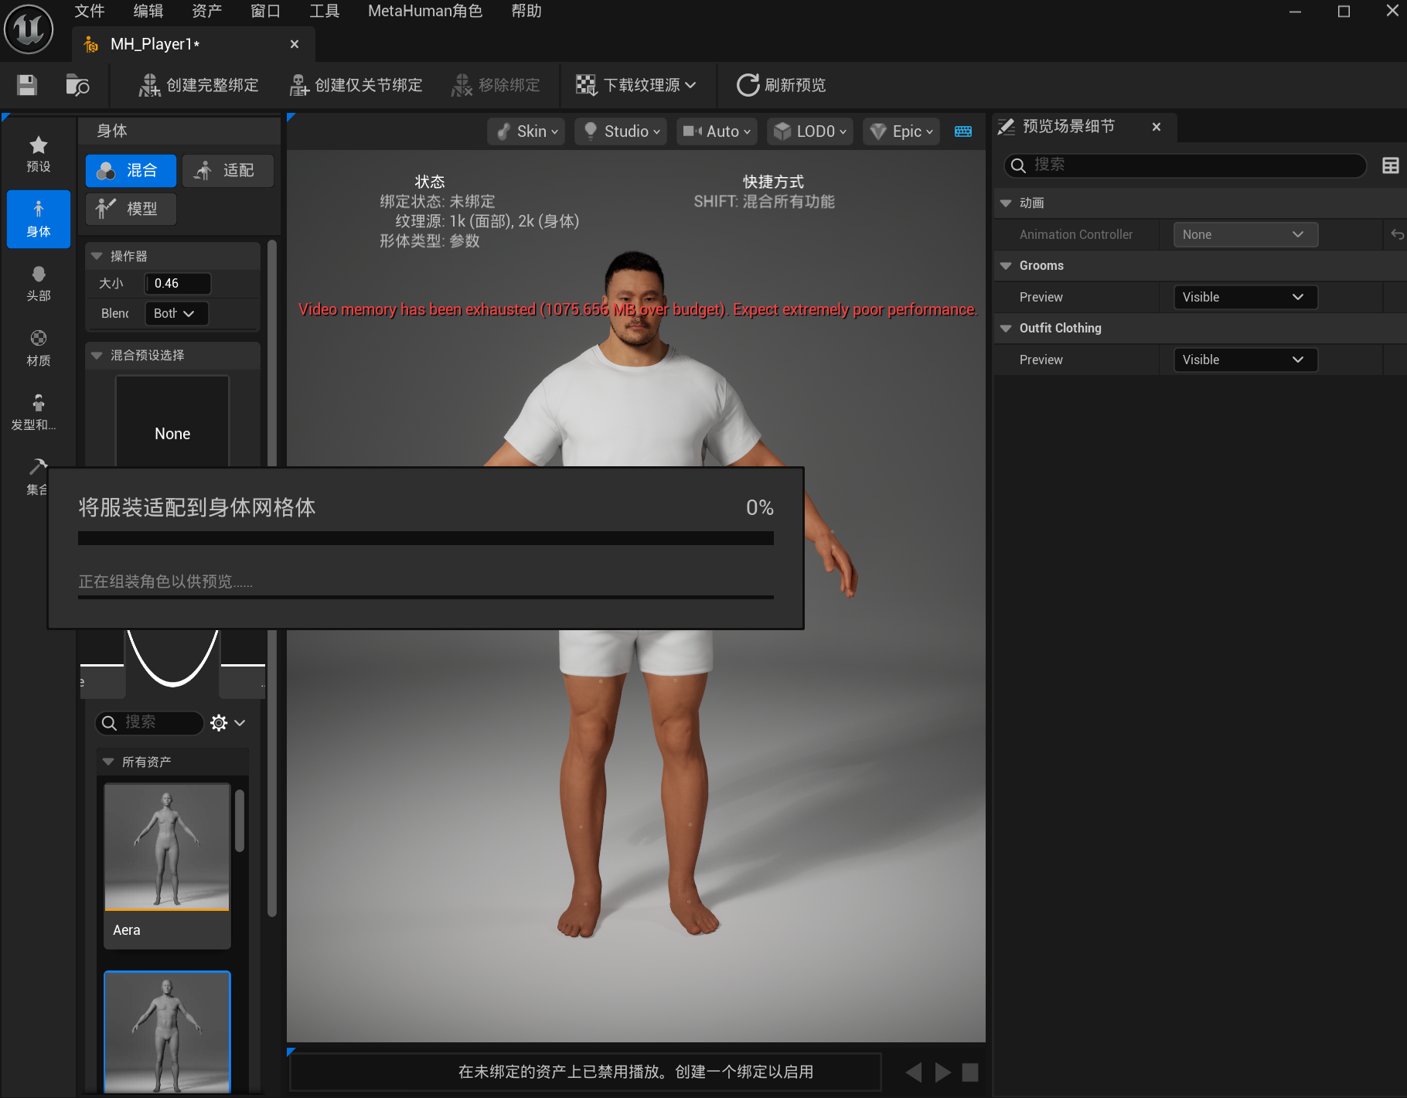Viewport: 1407px width, 1098px height.
Task: Click the reset arrow for Animation Controller
Action: [x=1397, y=234]
